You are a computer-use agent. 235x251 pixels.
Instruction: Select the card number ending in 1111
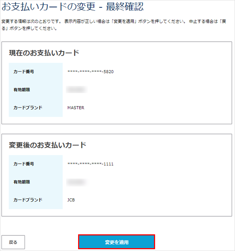click(90, 164)
